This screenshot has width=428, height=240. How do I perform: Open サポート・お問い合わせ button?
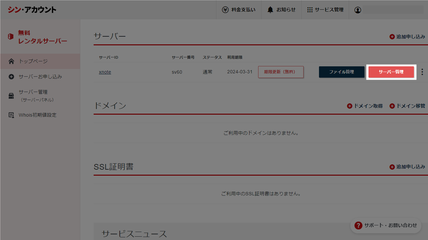point(386,225)
